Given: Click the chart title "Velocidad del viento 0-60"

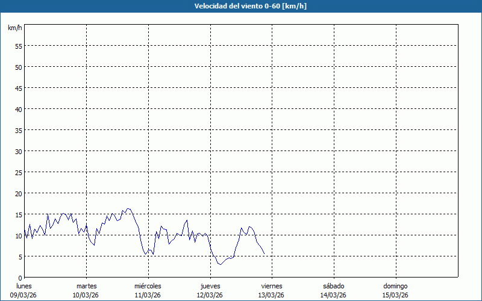Looking at the screenshot, I should point(241,7).
